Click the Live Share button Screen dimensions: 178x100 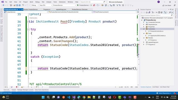167,5
